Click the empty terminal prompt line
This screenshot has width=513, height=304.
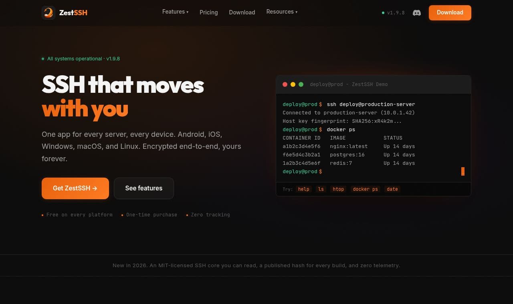(x=374, y=172)
